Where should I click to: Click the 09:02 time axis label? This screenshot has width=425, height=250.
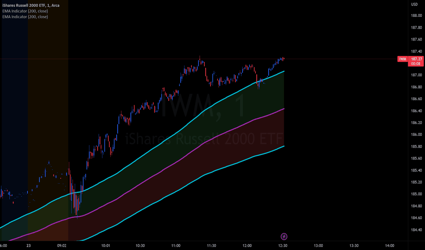point(62,245)
